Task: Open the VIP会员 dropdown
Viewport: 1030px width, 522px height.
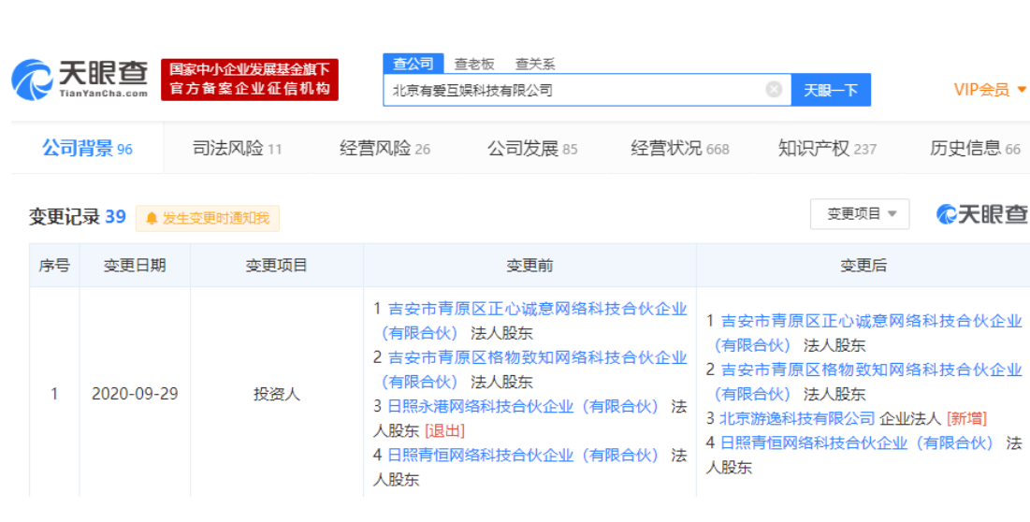Action: pos(989,90)
